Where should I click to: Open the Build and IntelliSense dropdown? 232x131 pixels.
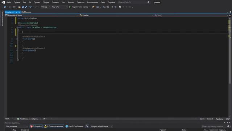click(x=101, y=126)
